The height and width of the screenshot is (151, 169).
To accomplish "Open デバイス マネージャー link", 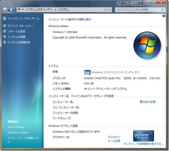I will (x=21, y=26).
